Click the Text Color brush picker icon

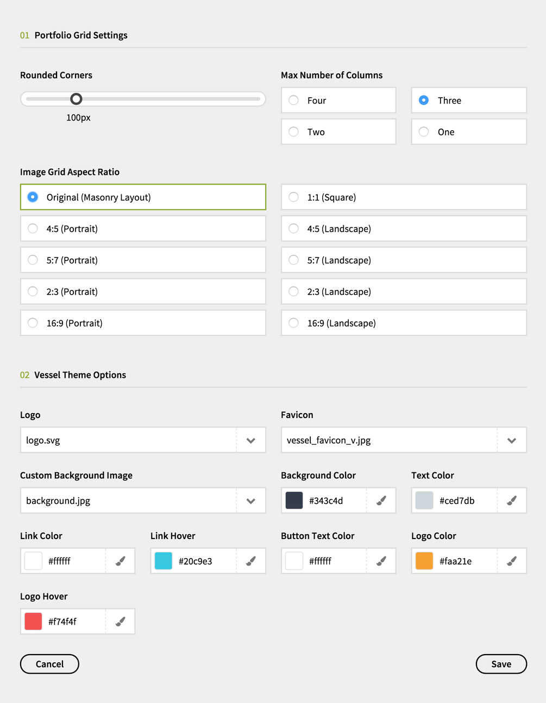click(x=512, y=501)
